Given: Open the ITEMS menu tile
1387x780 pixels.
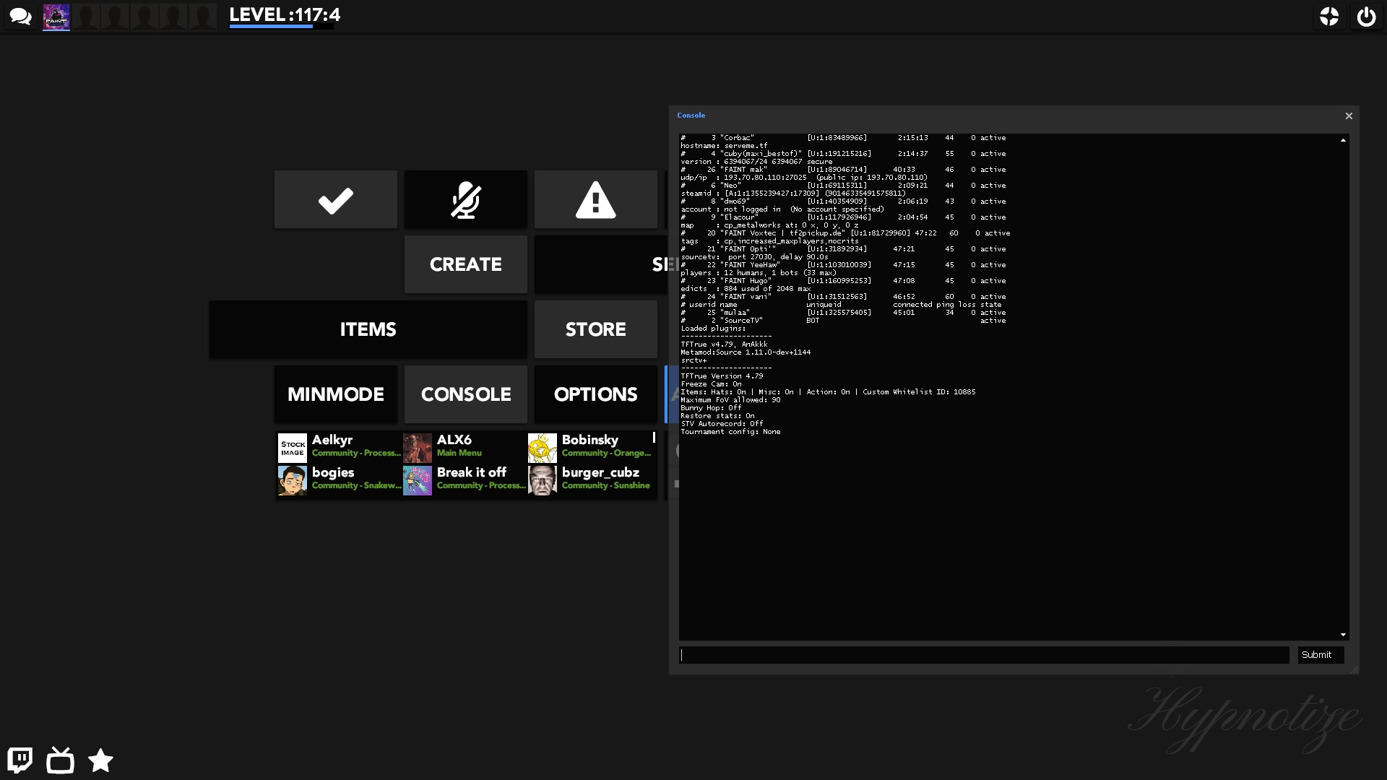Looking at the screenshot, I should pyautogui.click(x=368, y=329).
